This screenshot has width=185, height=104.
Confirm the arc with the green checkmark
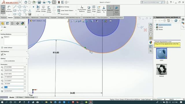pos(2,30)
